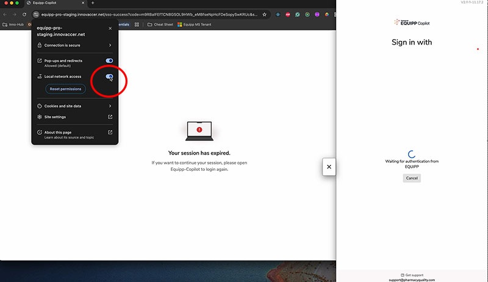This screenshot has width=488, height=282.
Task: Open the red ABP extension icon
Action: tap(288, 14)
